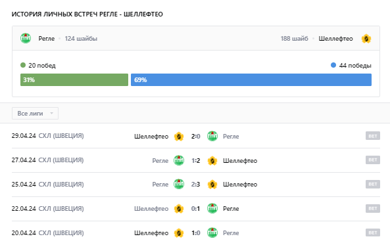This screenshot has width=390, height=243.
Task: Click Регле away team name on 22.04.24
Action: (x=231, y=209)
